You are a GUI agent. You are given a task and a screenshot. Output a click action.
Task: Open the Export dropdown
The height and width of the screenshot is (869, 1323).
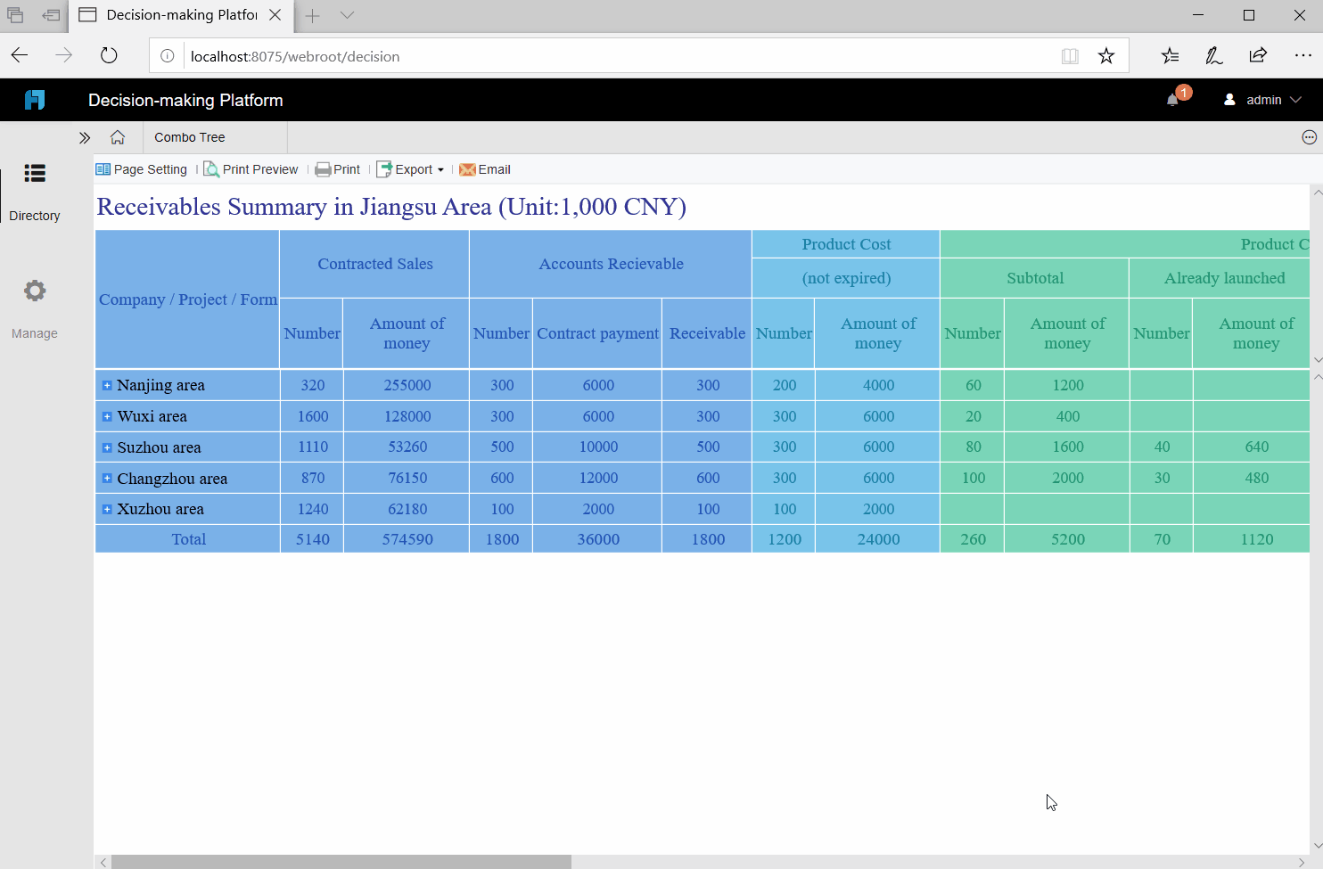point(410,169)
